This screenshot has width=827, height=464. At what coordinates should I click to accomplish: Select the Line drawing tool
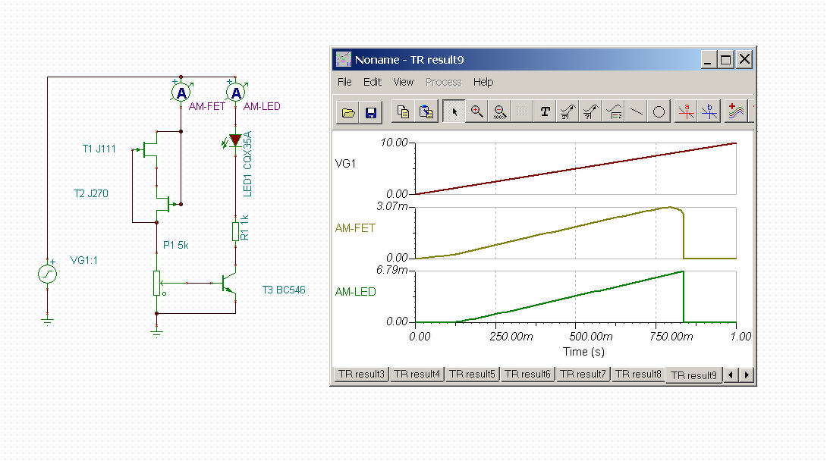pyautogui.click(x=636, y=111)
